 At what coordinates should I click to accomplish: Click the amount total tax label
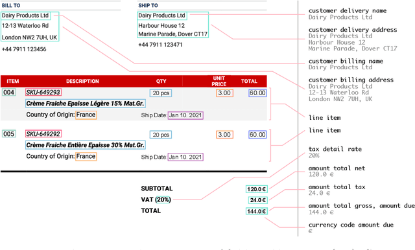(x=337, y=187)
